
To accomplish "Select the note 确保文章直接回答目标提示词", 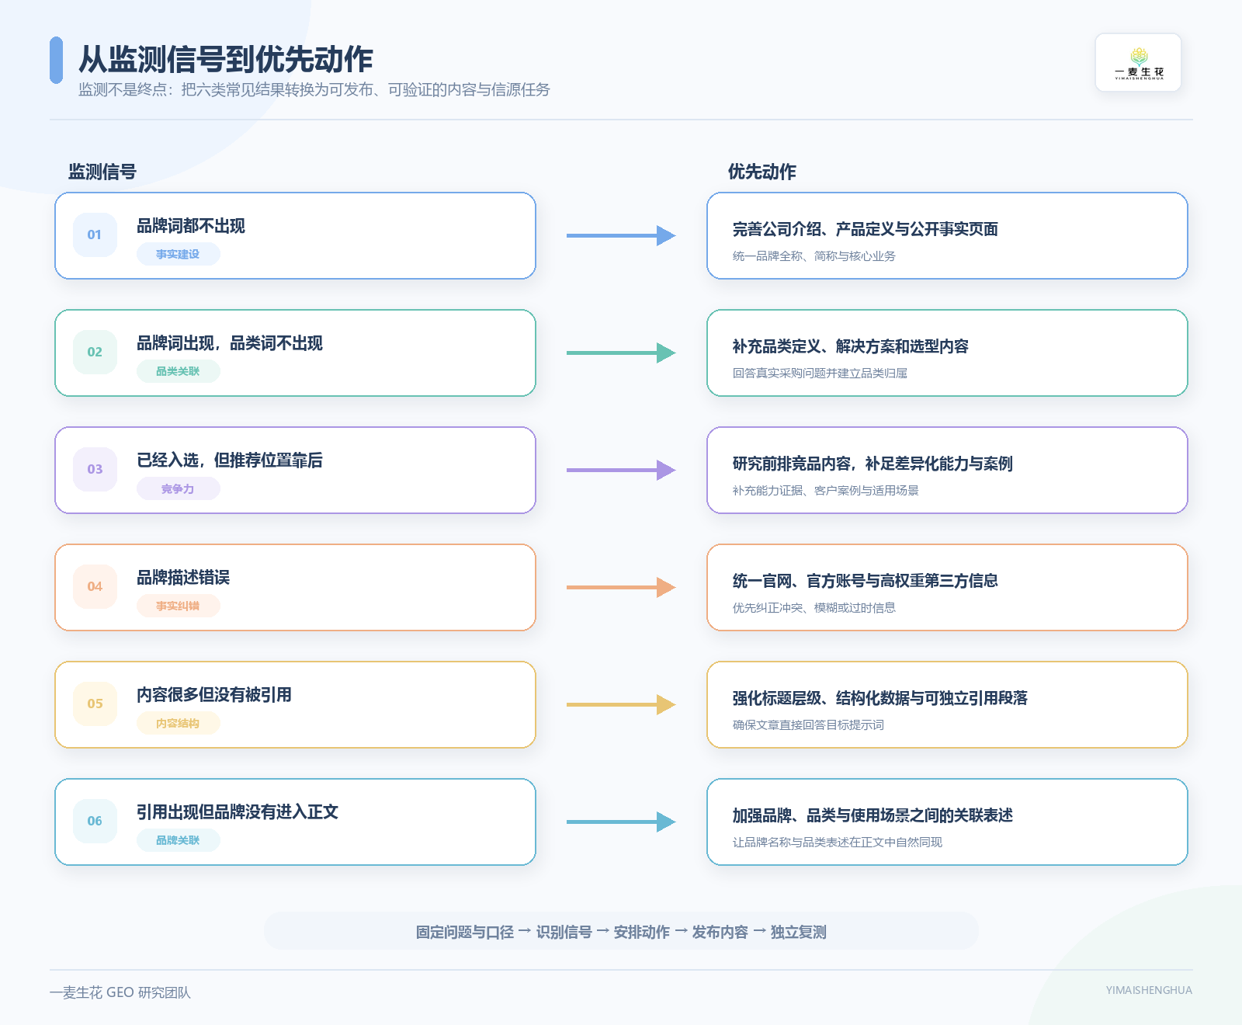I will pos(808,725).
